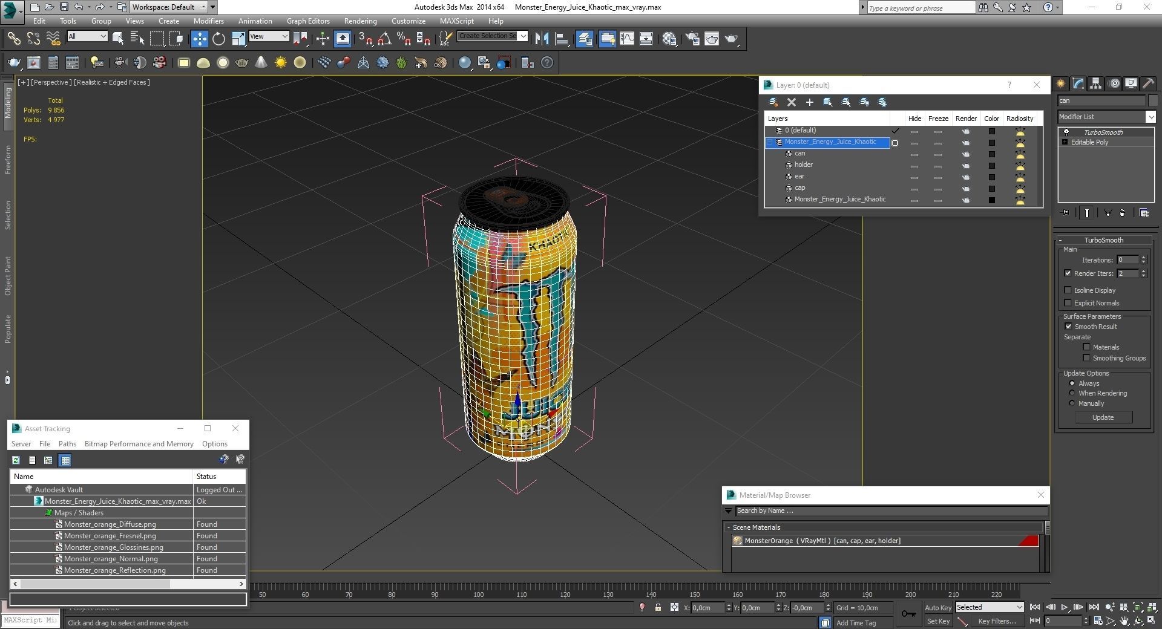Open the Display tab in command panel
The width and height of the screenshot is (1162, 629).
1131,83
